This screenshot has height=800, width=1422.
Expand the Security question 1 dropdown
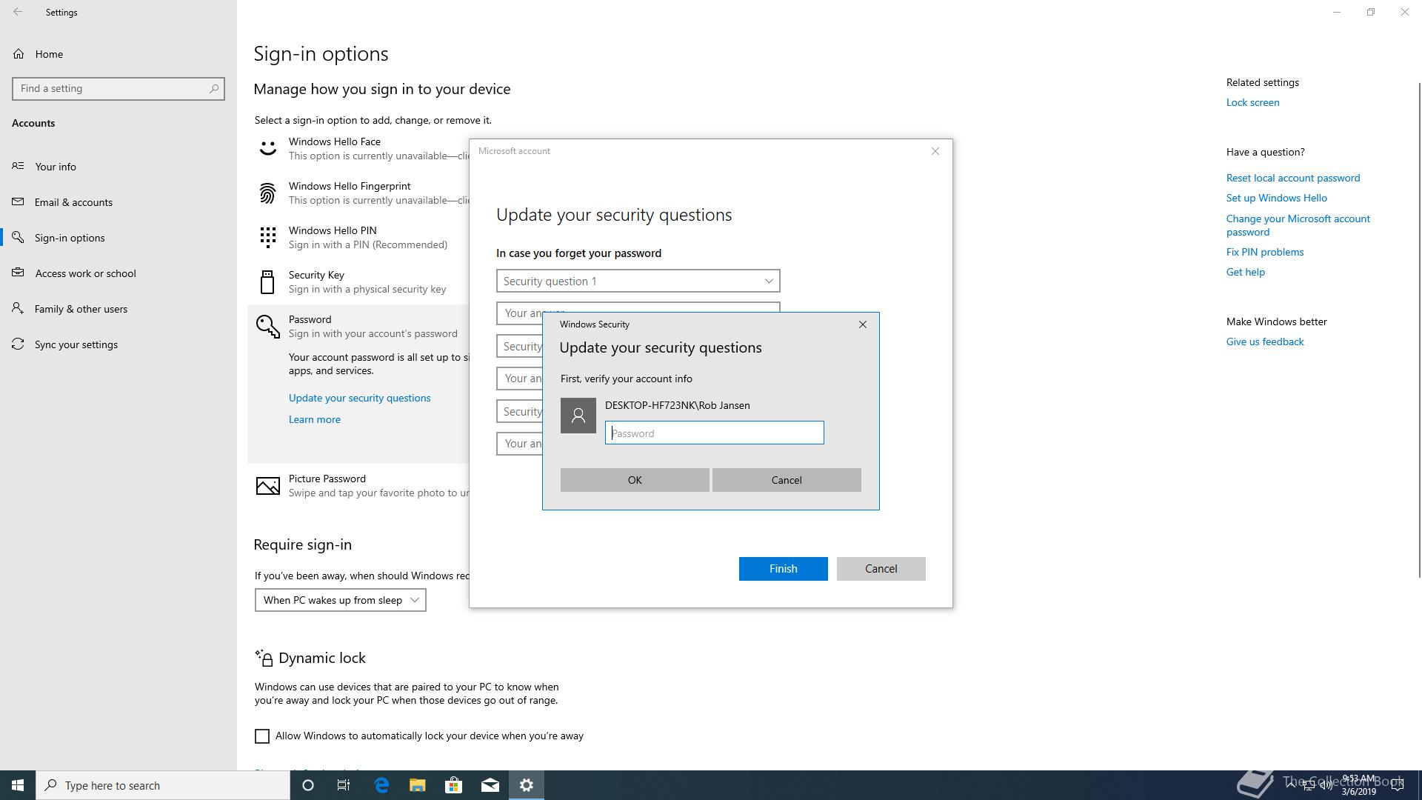(x=638, y=281)
